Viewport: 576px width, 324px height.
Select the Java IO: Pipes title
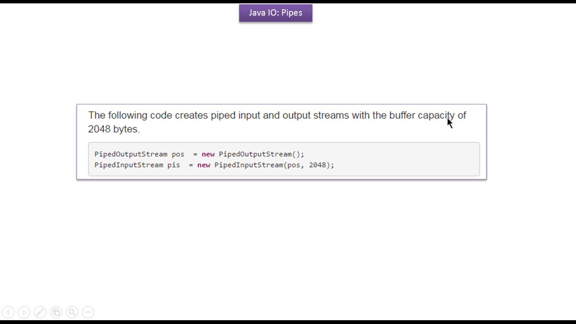coord(276,13)
